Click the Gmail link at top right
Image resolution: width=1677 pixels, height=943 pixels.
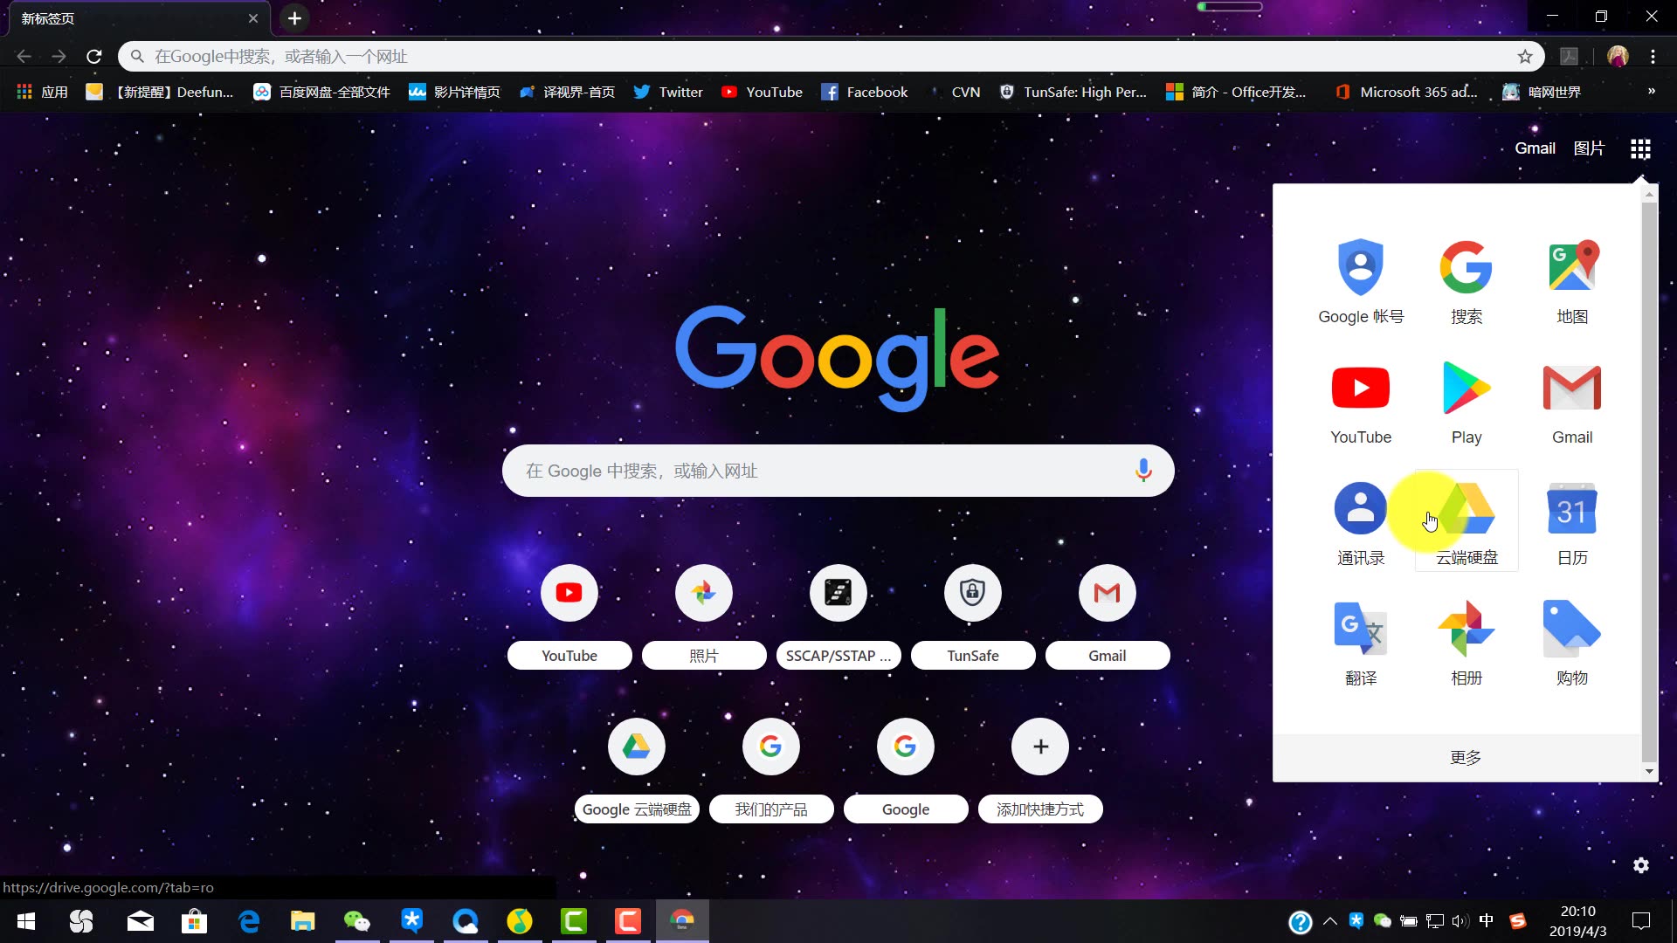pyautogui.click(x=1535, y=148)
